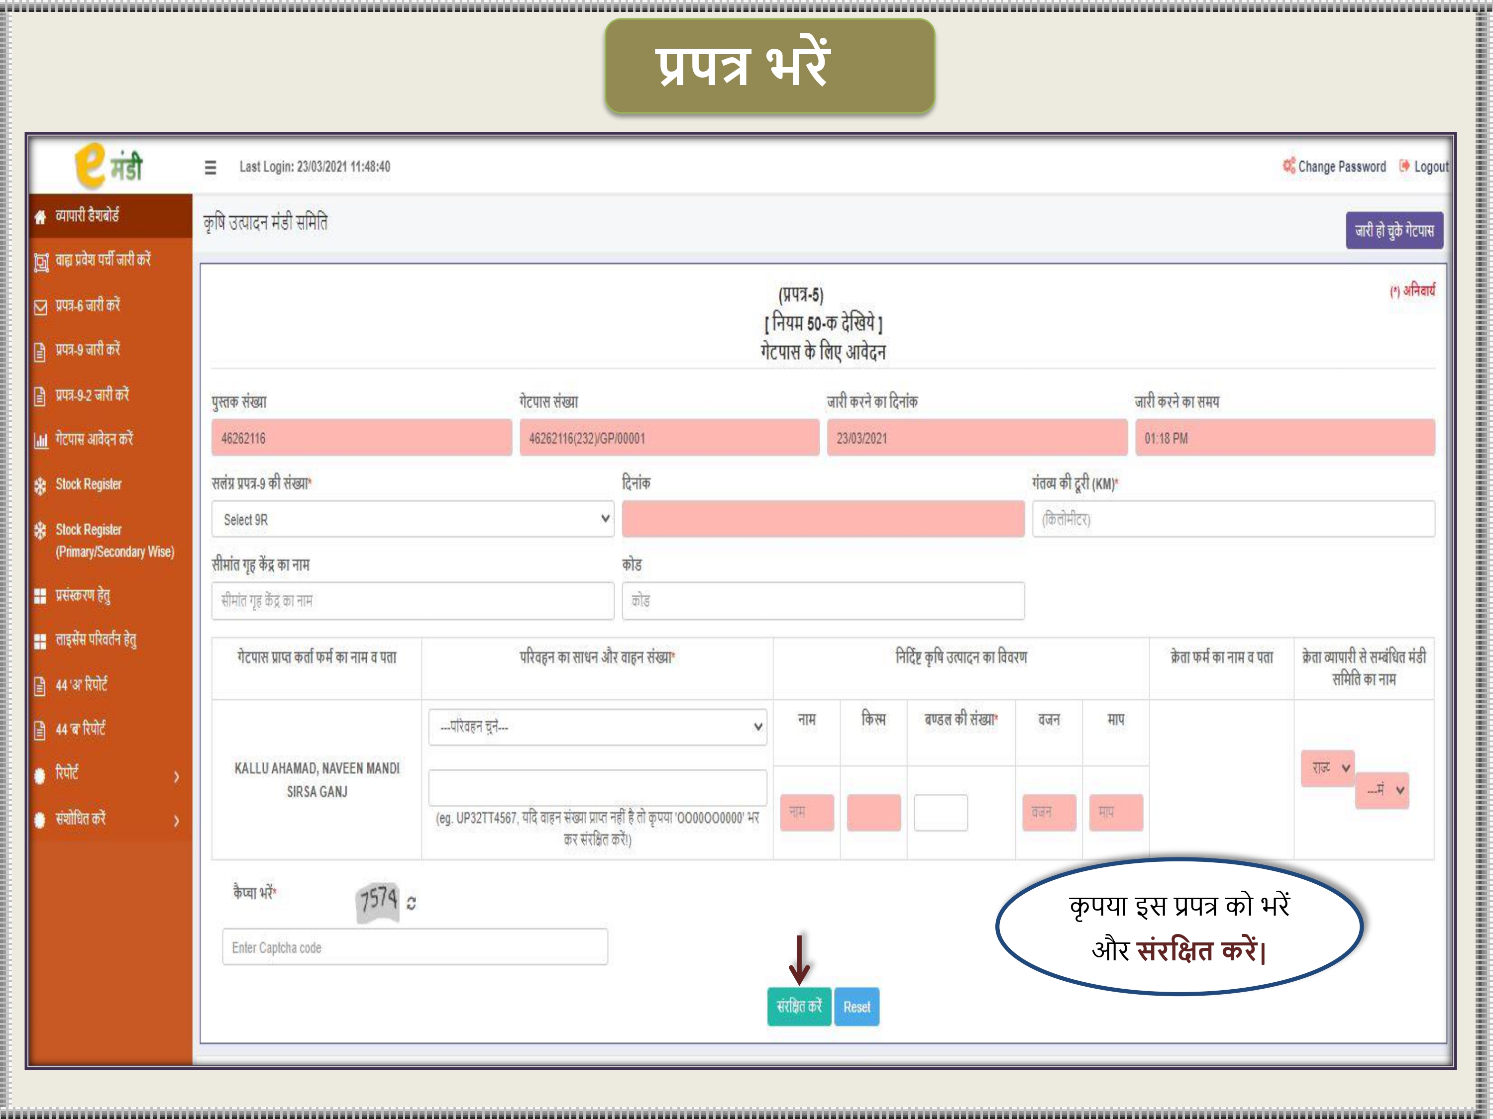Click the document icon beside 44 'ब' रिपोर्ट

40,731
